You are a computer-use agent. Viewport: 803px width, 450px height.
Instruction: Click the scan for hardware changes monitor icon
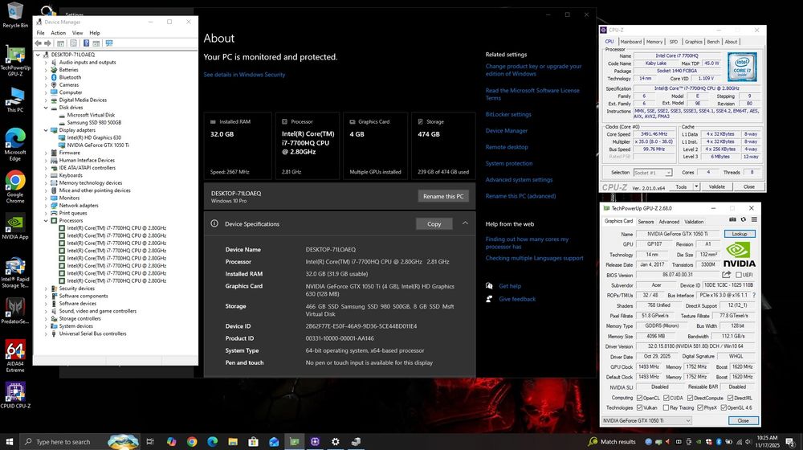pos(108,43)
